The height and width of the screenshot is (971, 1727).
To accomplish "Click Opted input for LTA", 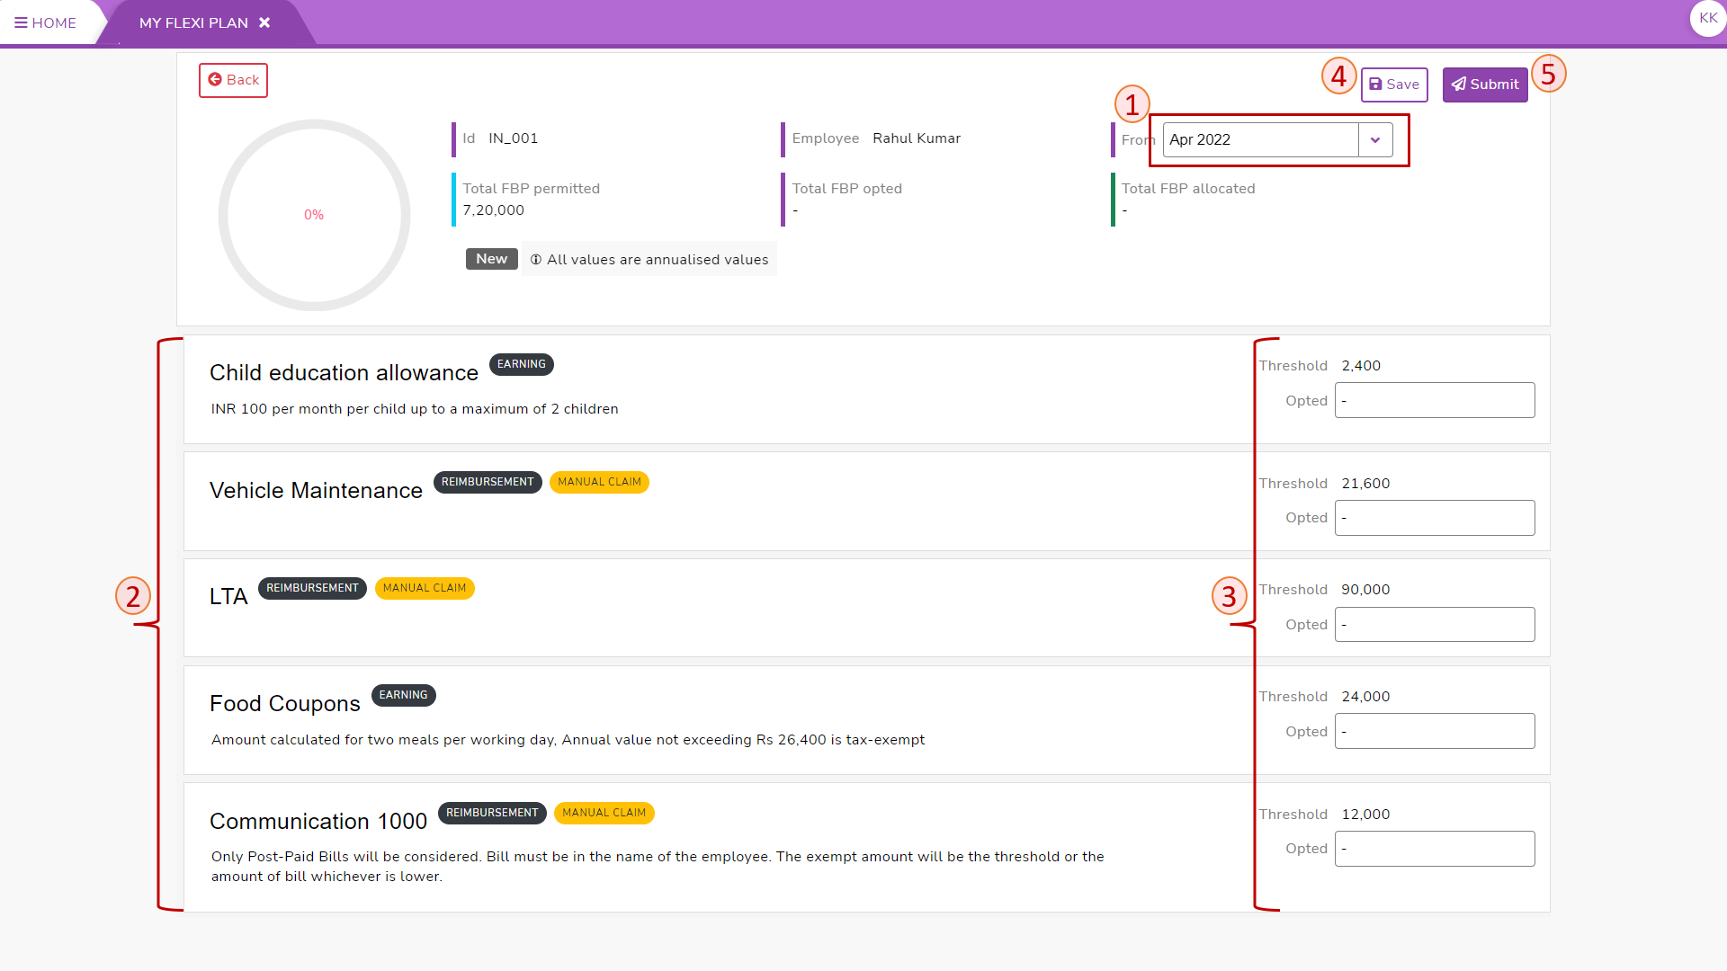I will [x=1434, y=625].
